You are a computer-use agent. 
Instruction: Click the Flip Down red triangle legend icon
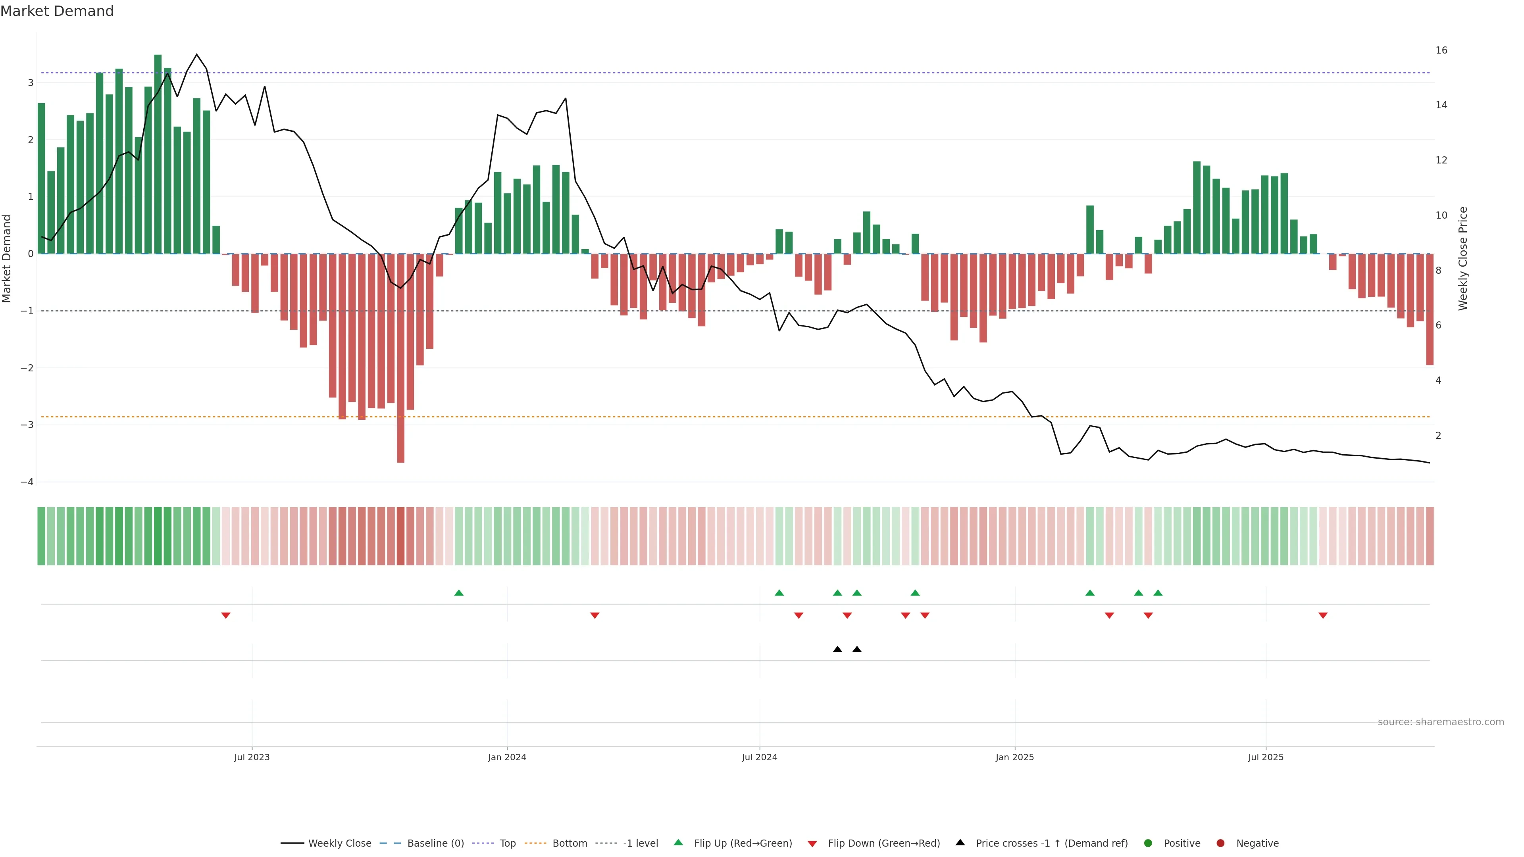click(x=812, y=844)
